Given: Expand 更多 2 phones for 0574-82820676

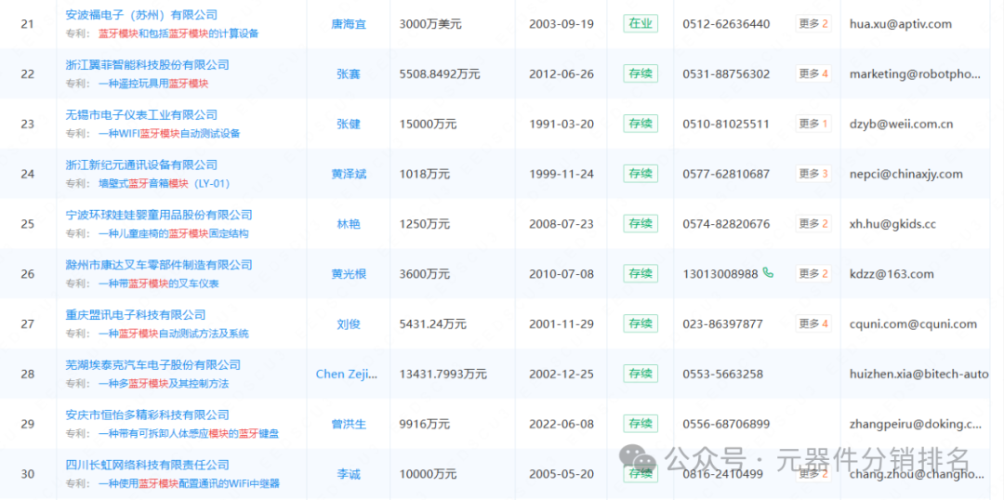Looking at the screenshot, I should (x=813, y=223).
